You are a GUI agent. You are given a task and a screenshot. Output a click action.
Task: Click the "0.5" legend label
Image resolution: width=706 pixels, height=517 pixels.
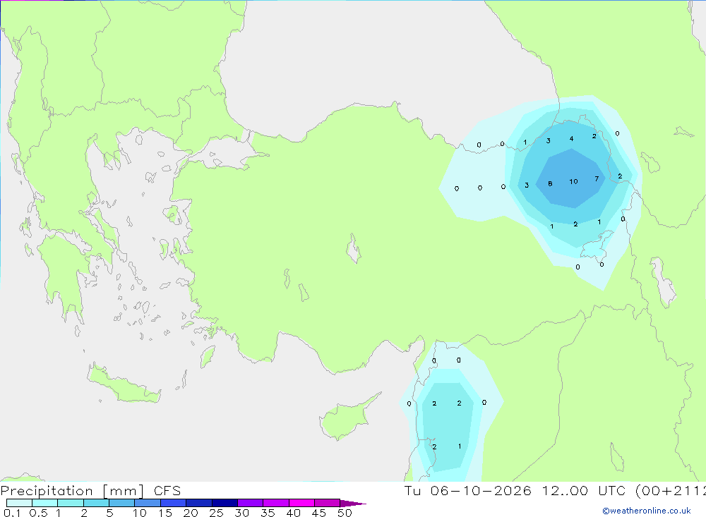tap(38, 513)
